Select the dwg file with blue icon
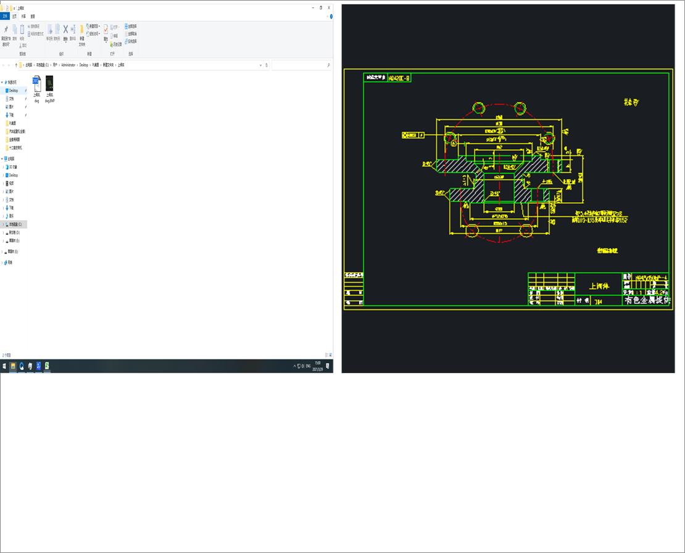 click(x=36, y=83)
